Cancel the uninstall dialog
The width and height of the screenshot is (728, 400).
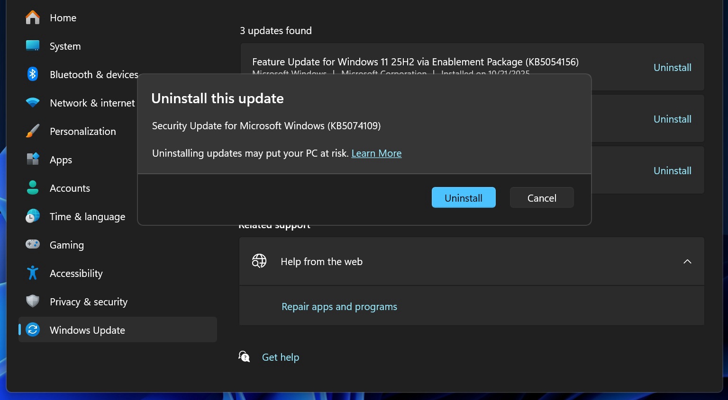tap(541, 197)
